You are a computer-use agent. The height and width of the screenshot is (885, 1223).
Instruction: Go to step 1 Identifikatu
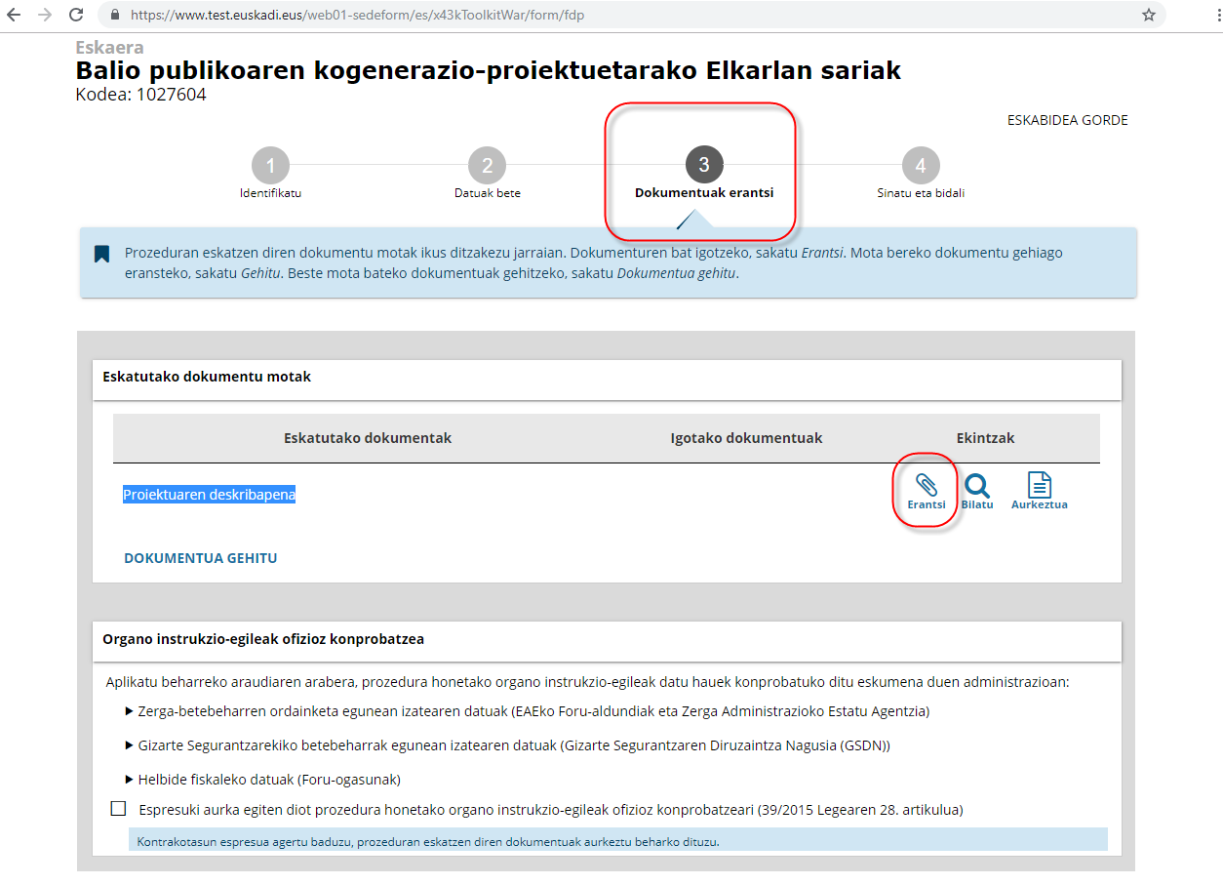270,166
